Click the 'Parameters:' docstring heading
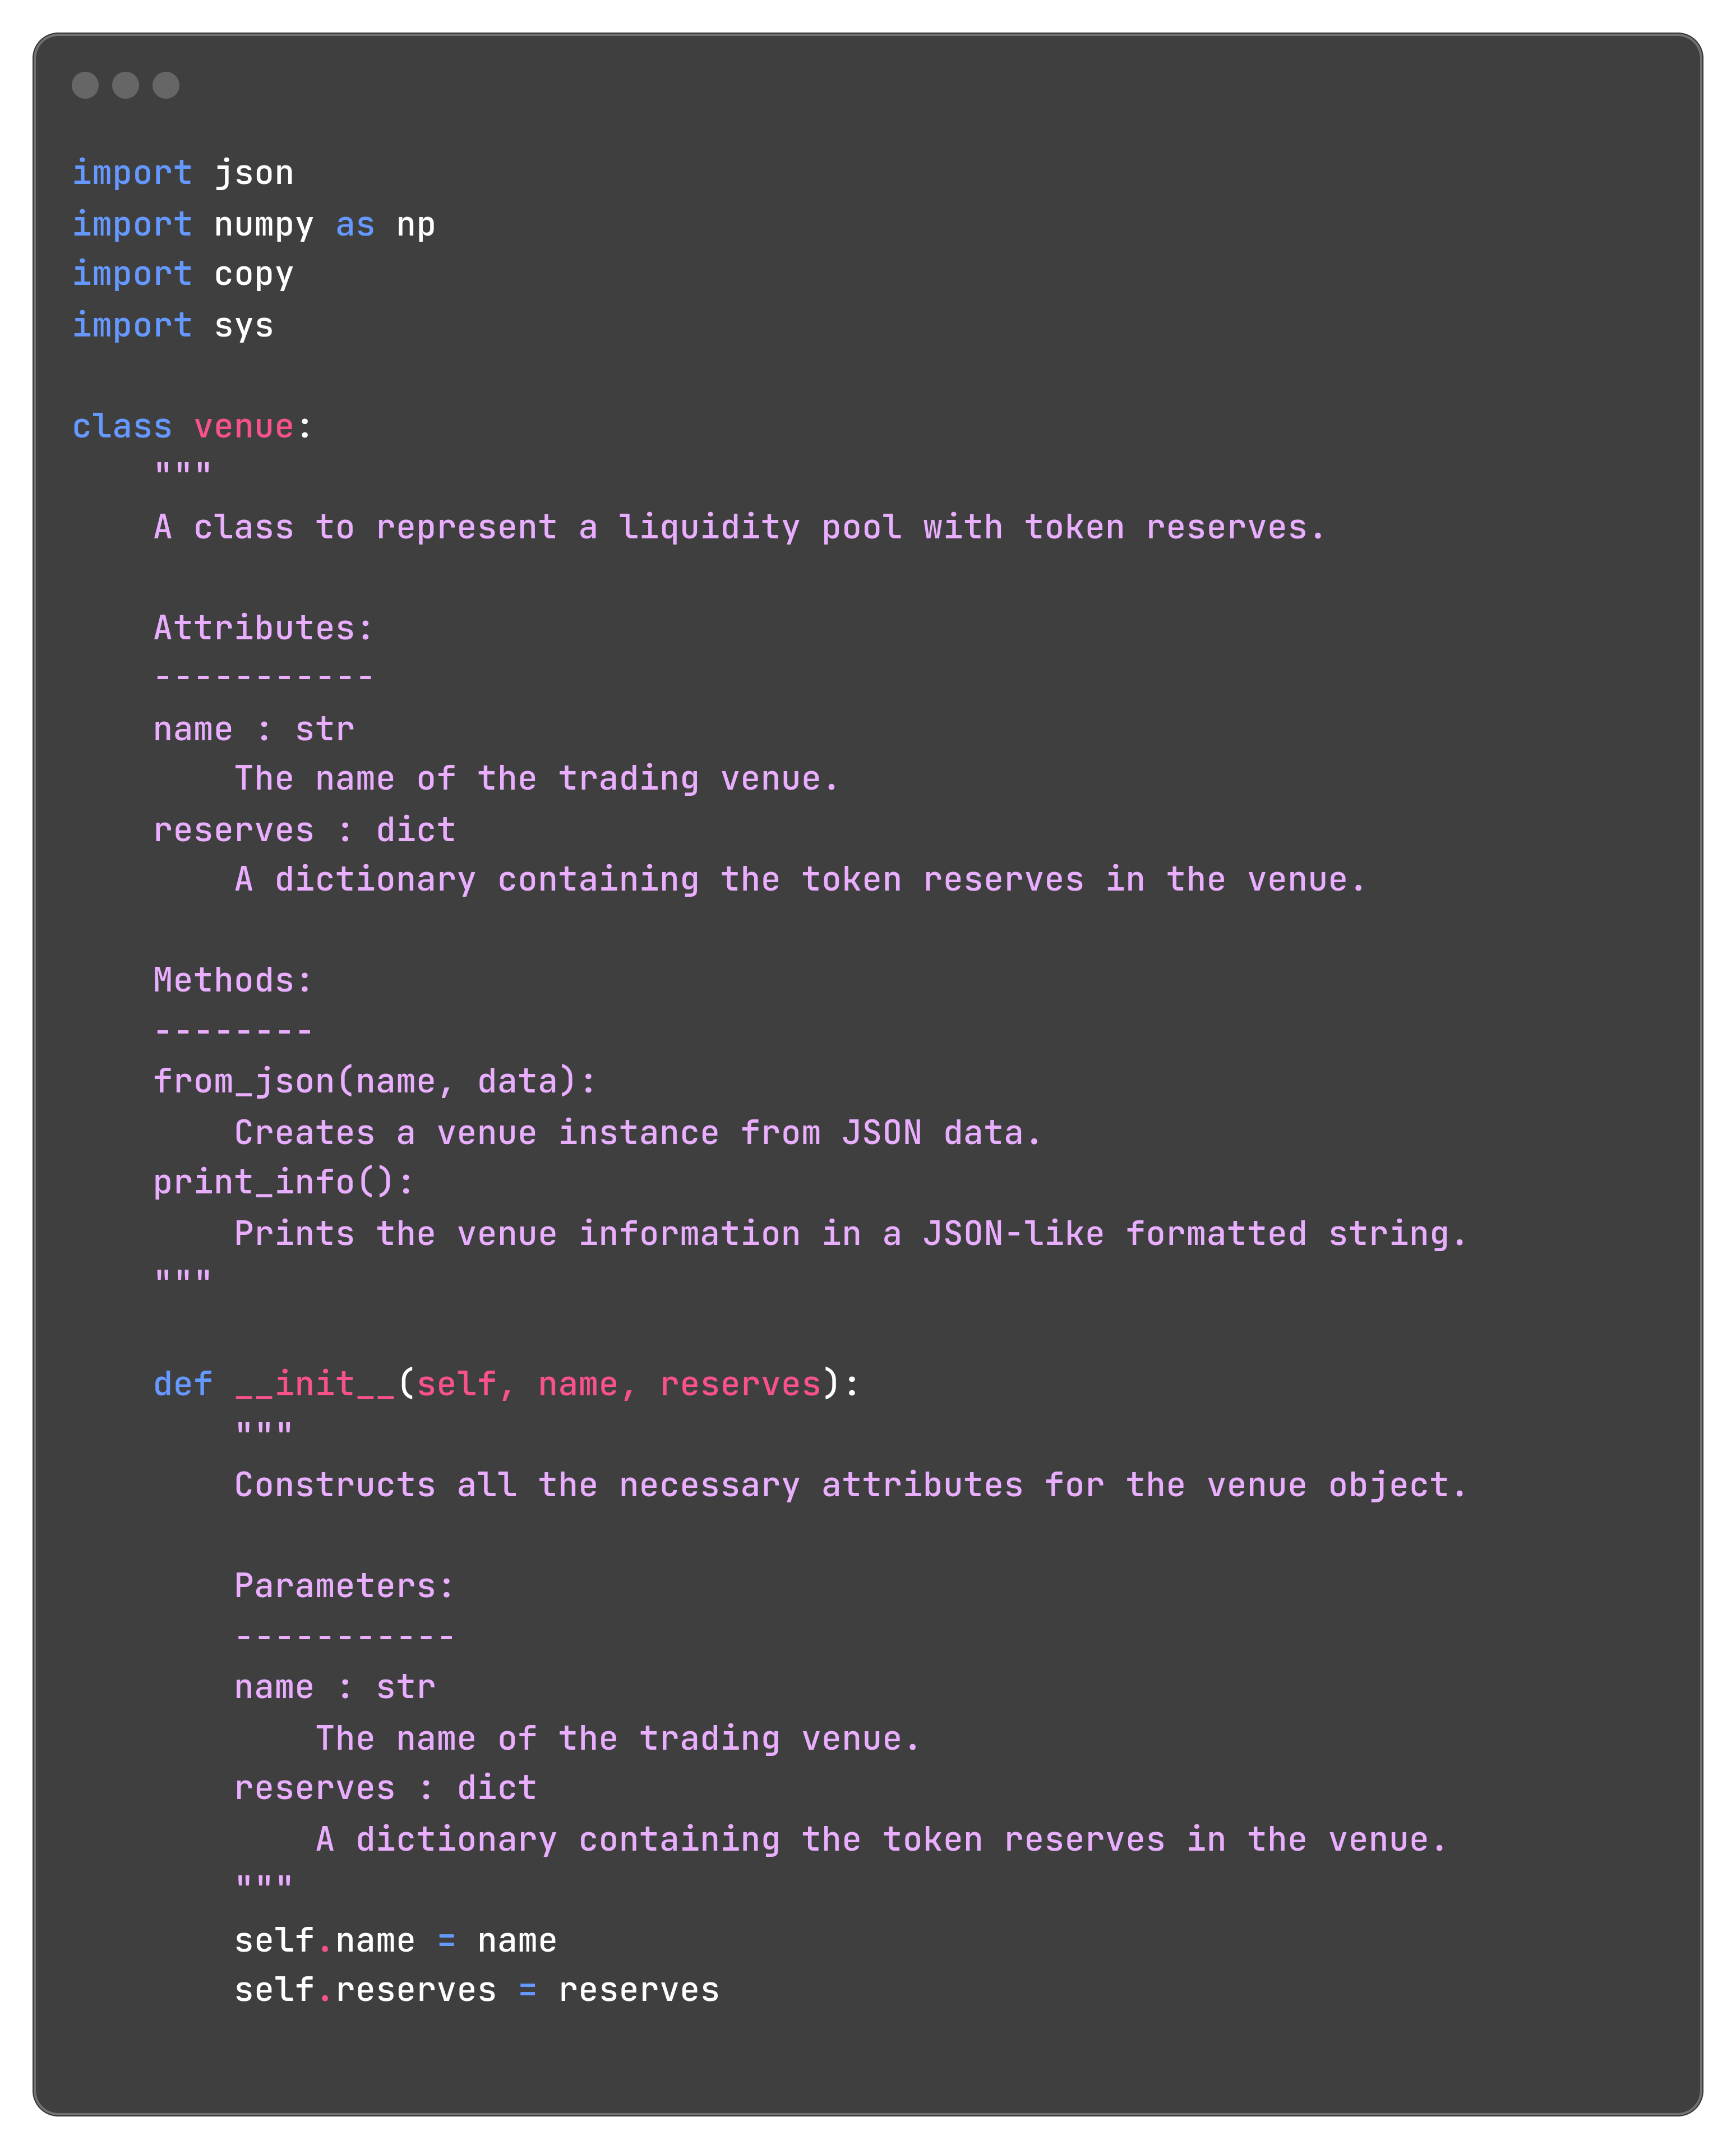This screenshot has height=2149, width=1736. point(345,1586)
